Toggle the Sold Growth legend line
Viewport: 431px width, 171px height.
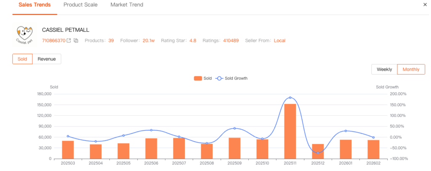(231, 78)
